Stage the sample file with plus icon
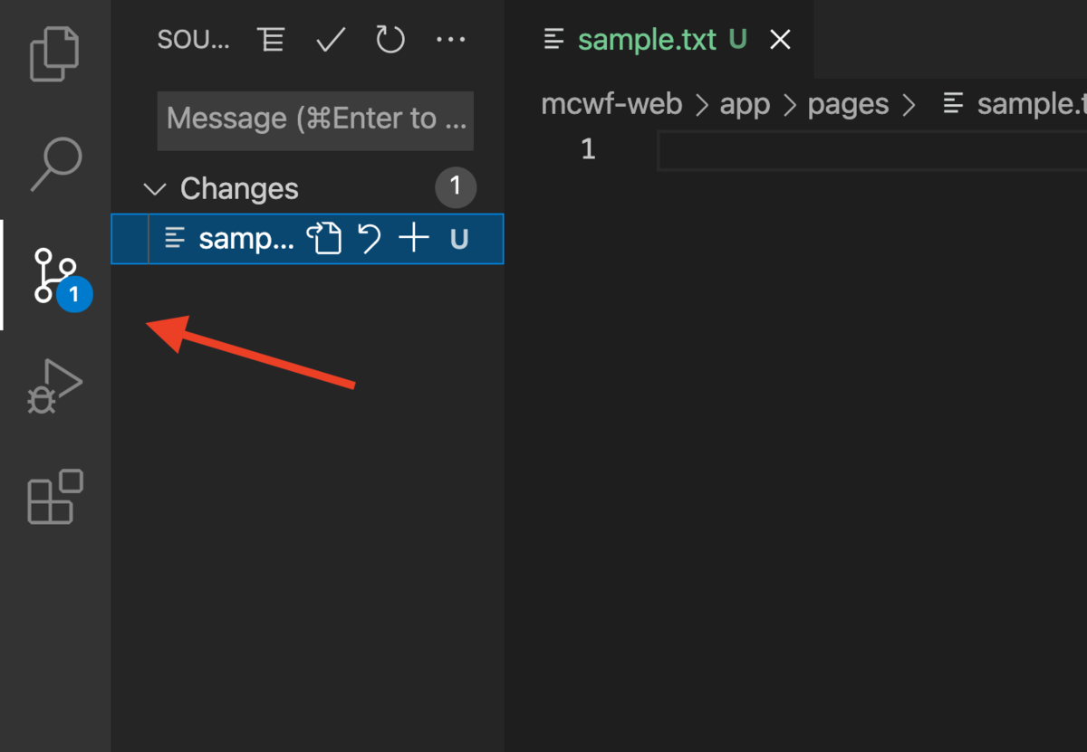This screenshot has height=752, width=1087. (x=414, y=239)
